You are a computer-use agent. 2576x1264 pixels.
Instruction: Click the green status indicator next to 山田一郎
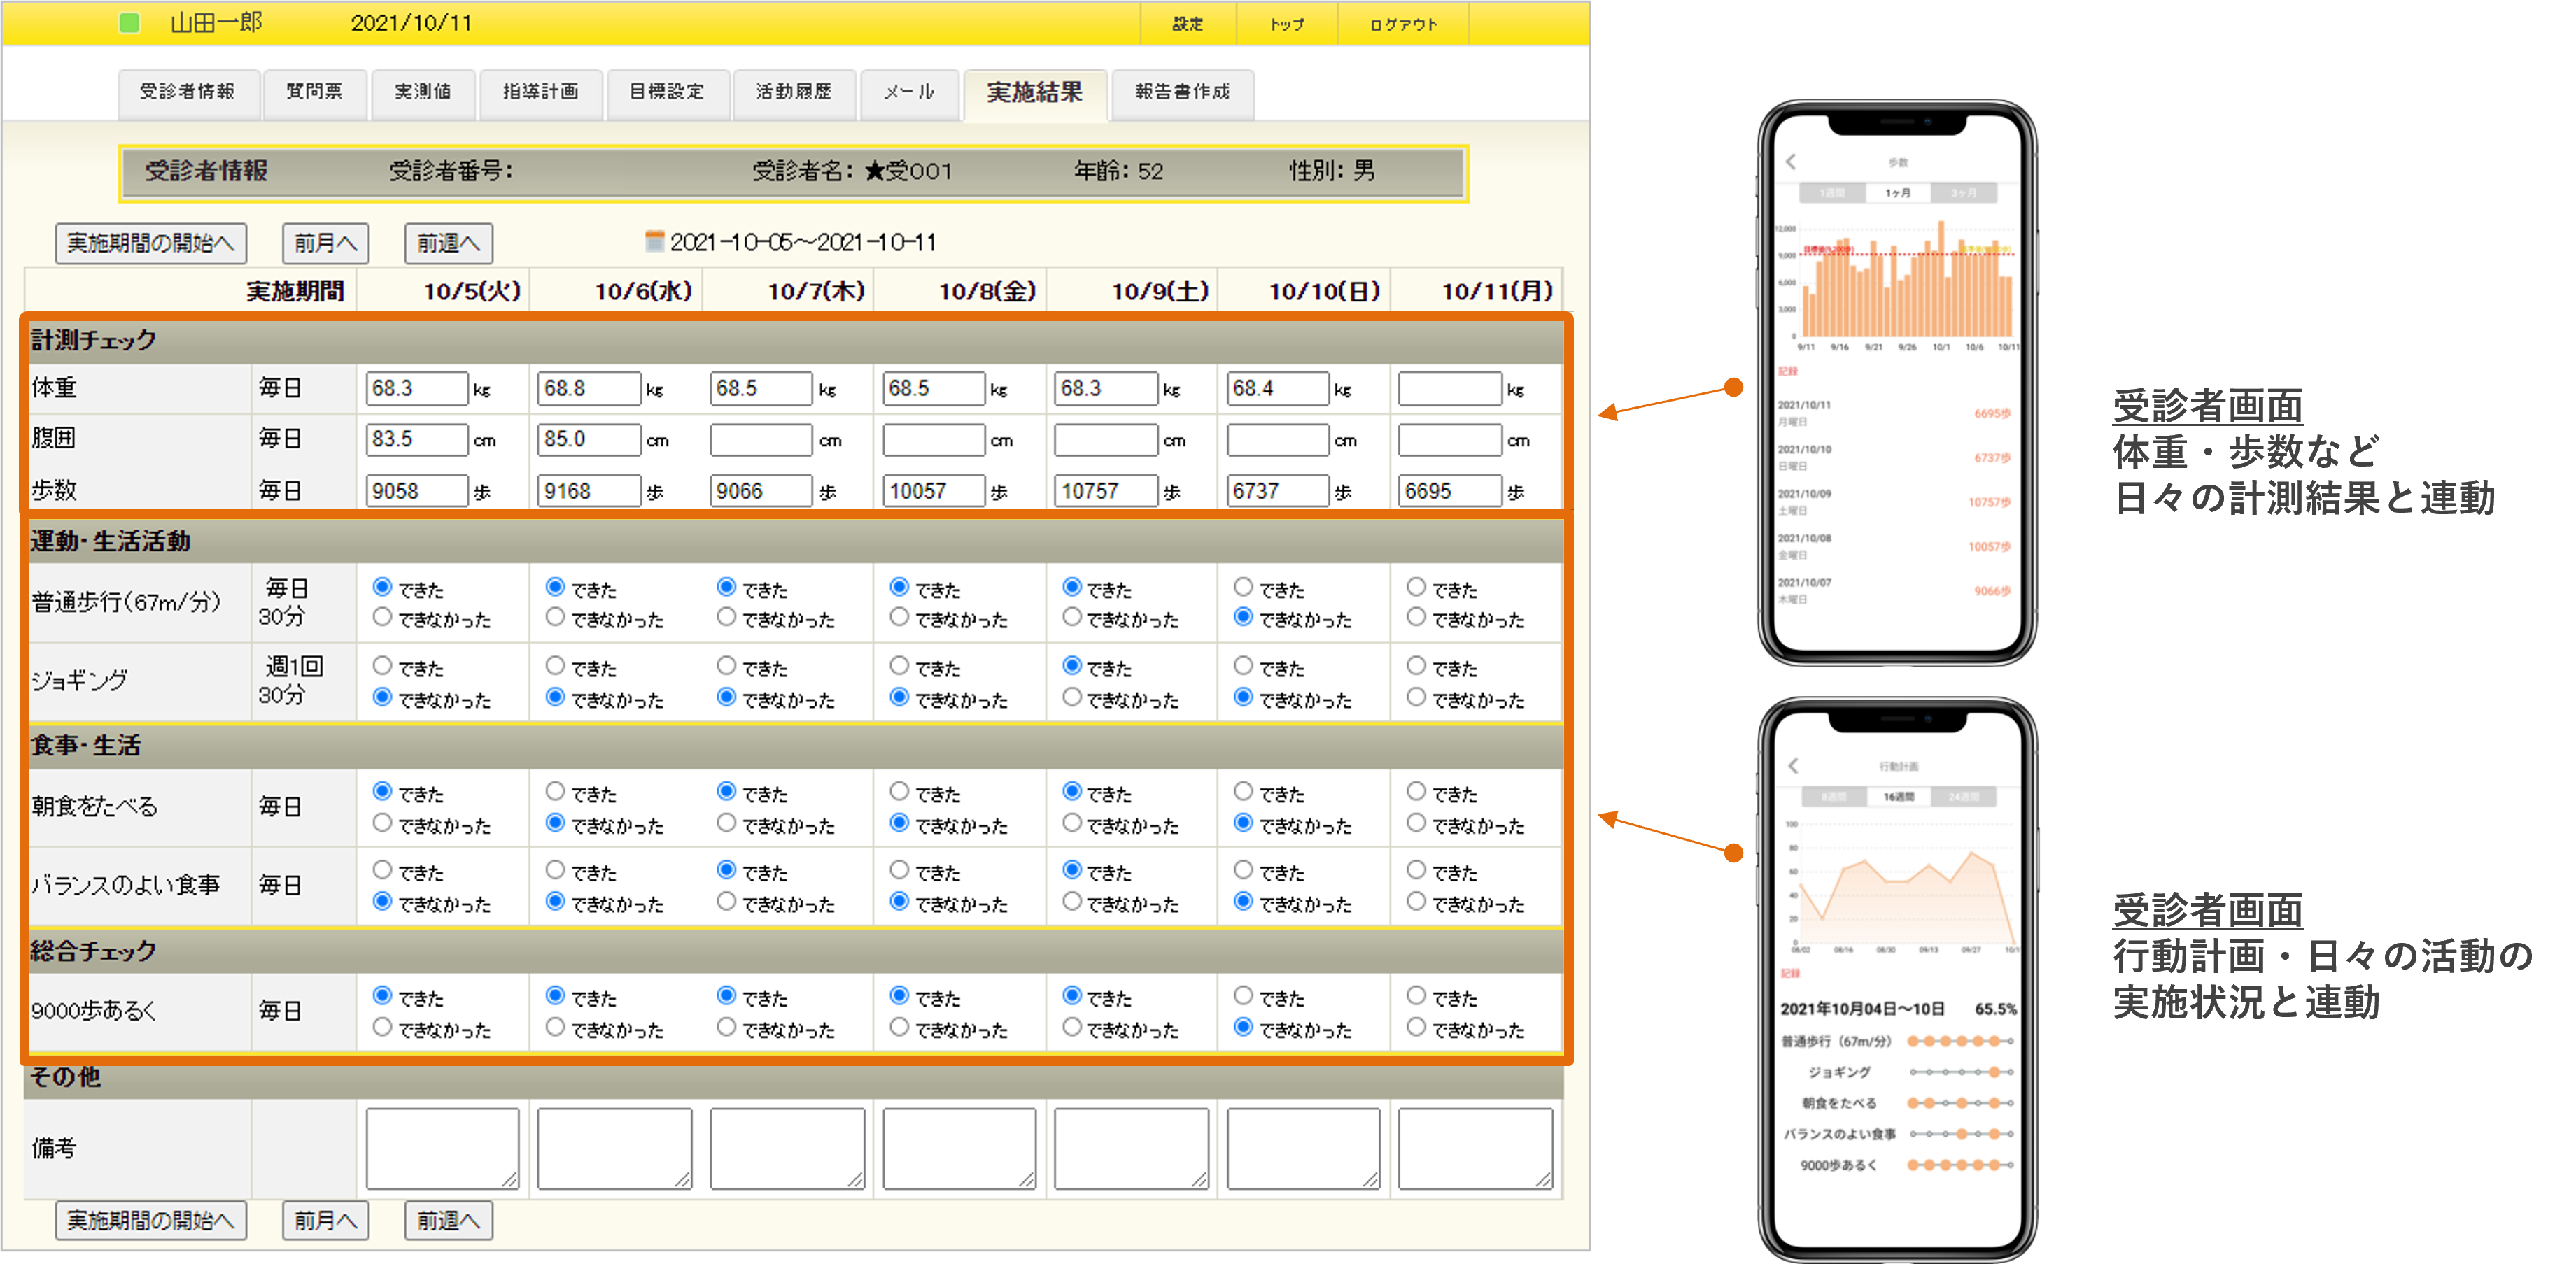(128, 22)
